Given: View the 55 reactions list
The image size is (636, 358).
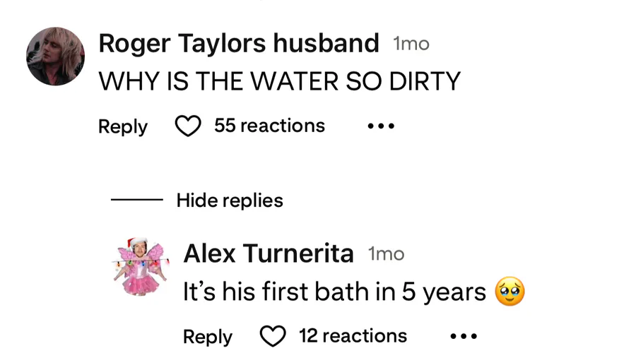Looking at the screenshot, I should (269, 126).
